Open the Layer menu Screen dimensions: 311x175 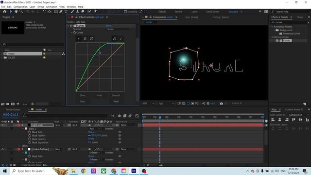point(33,7)
